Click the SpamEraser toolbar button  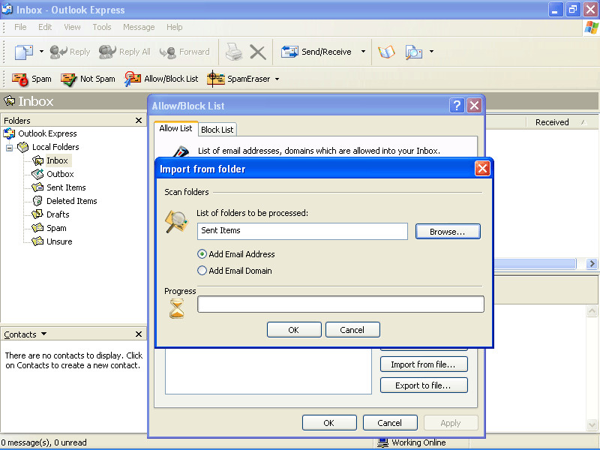click(x=238, y=79)
